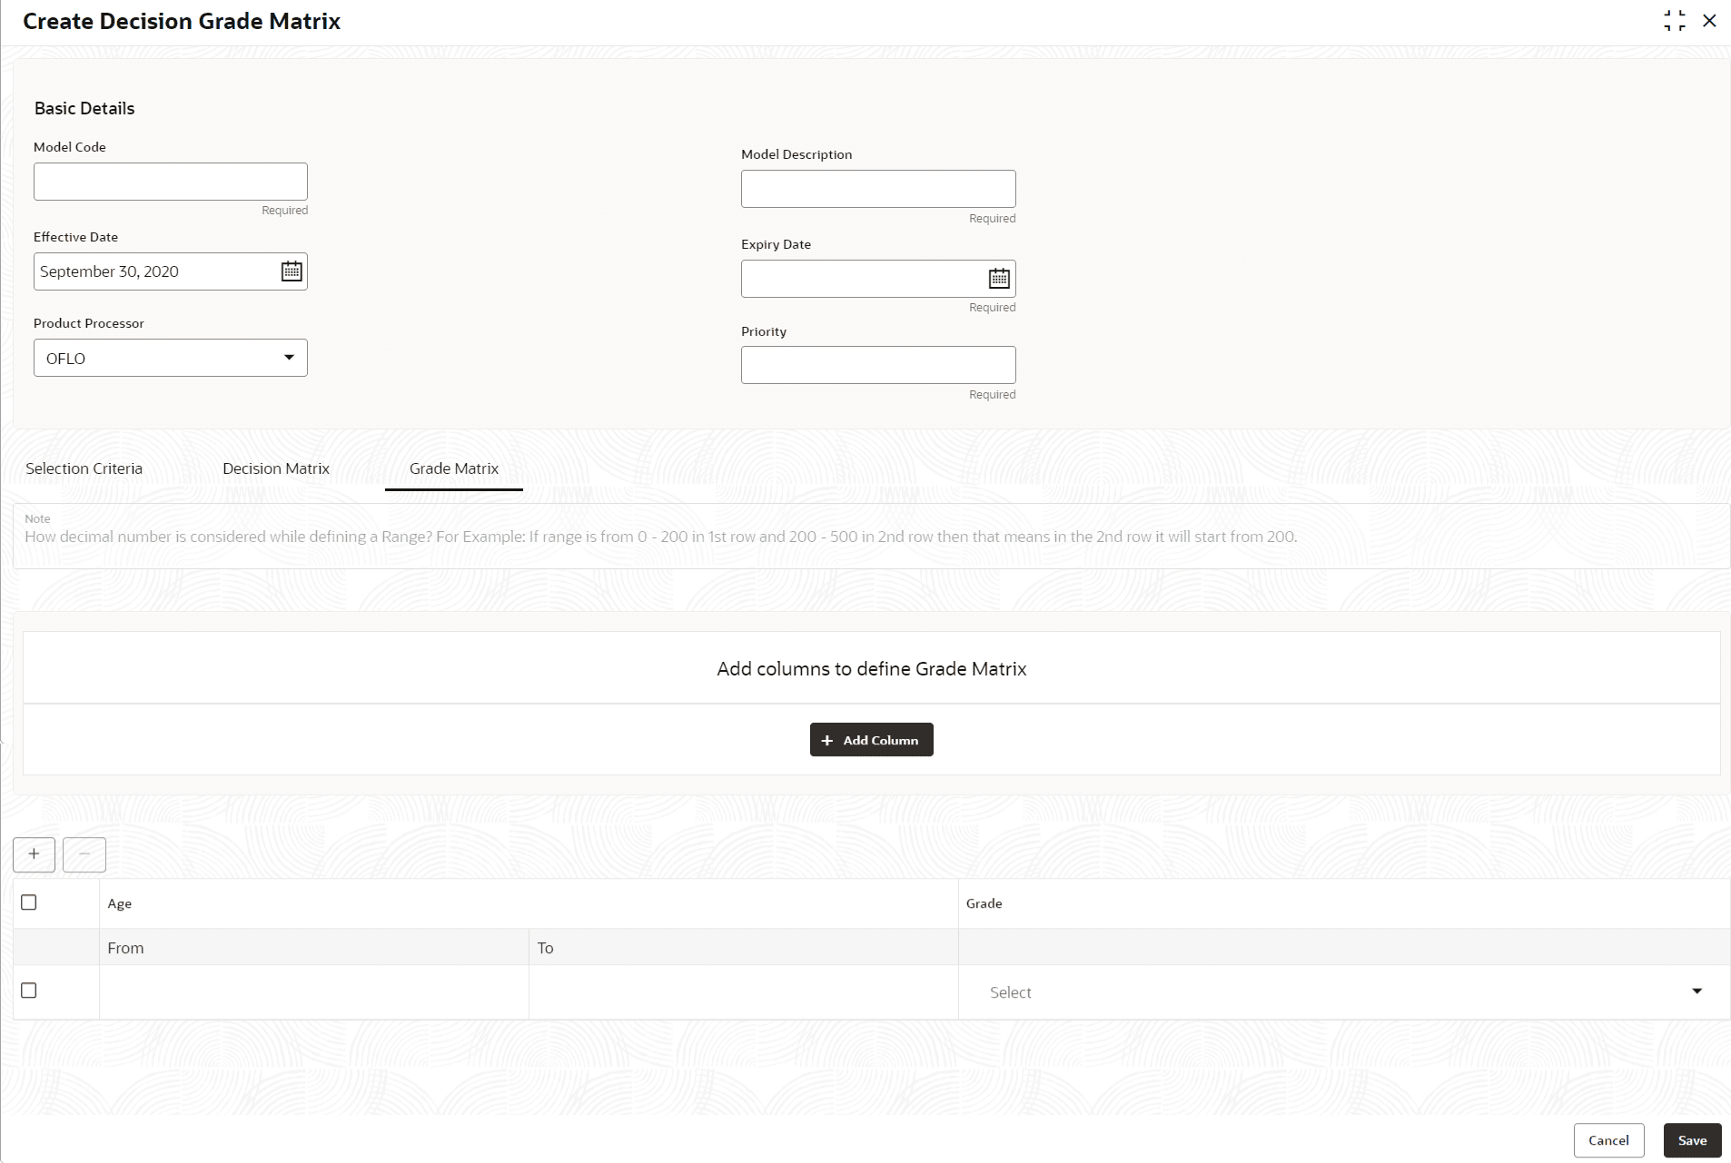Focus the Model Description input field
1731x1163 pixels.
click(x=878, y=189)
